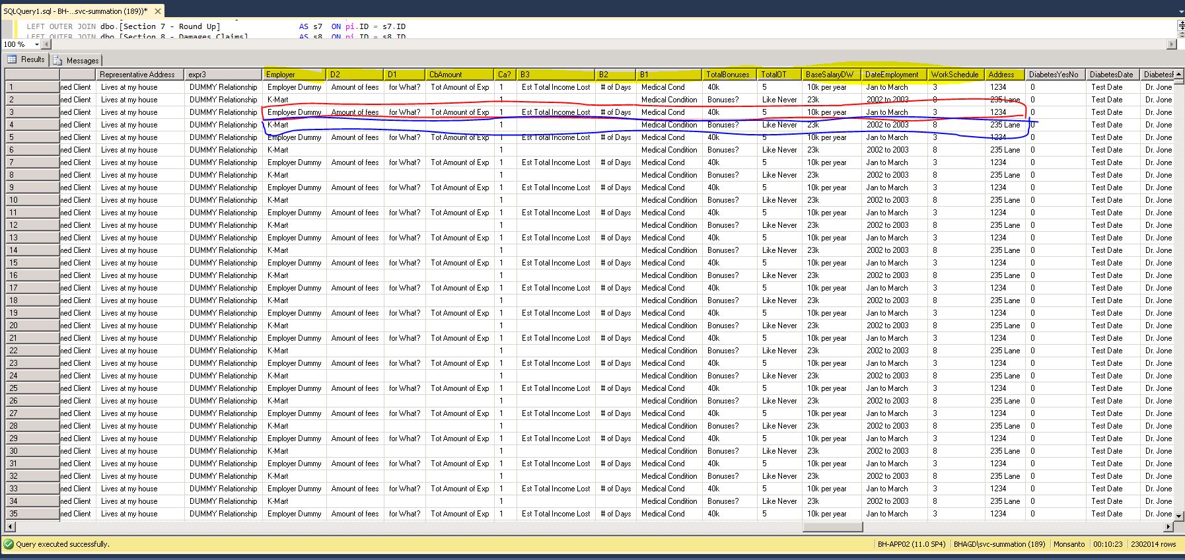Image resolution: width=1185 pixels, height=560 pixels.
Task: Click the 00:10:23 elapsed time status
Action: 1108,544
